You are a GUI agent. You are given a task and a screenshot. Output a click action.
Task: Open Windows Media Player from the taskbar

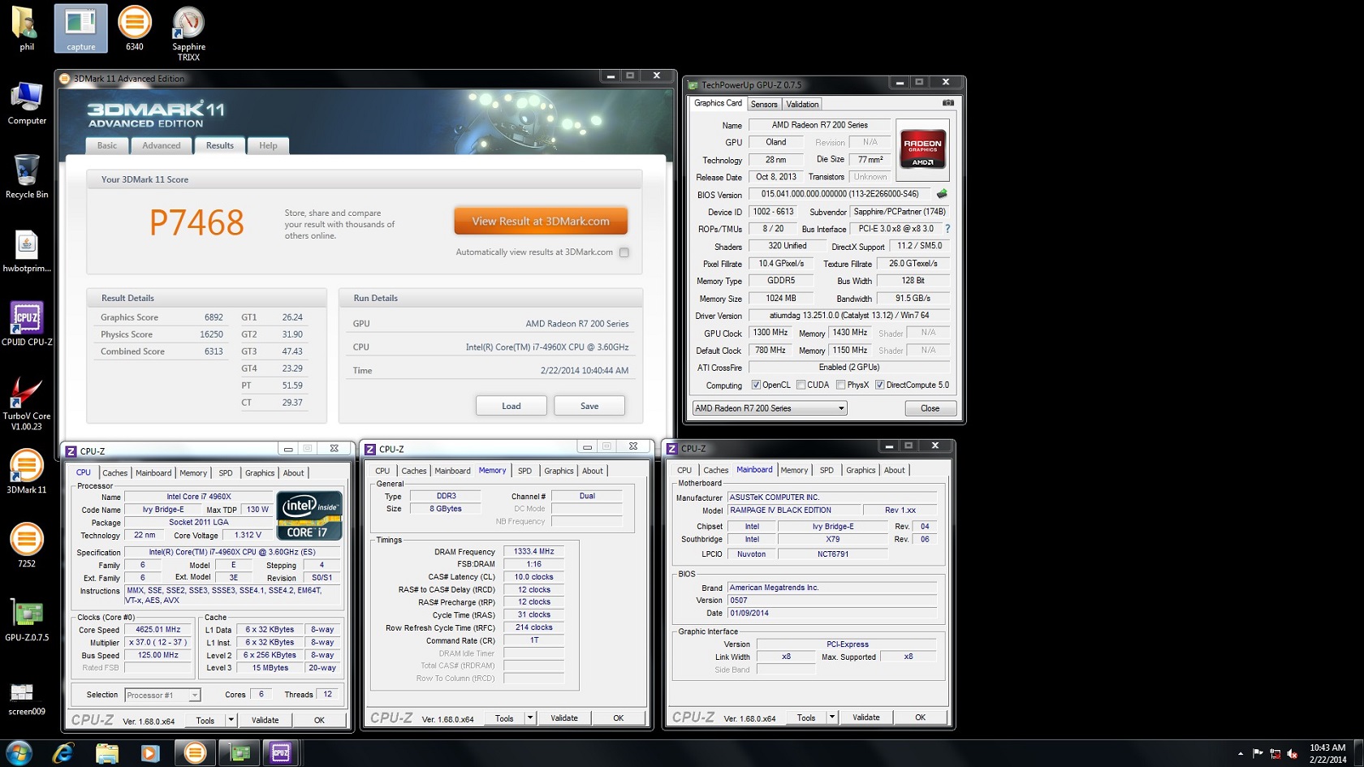(150, 753)
